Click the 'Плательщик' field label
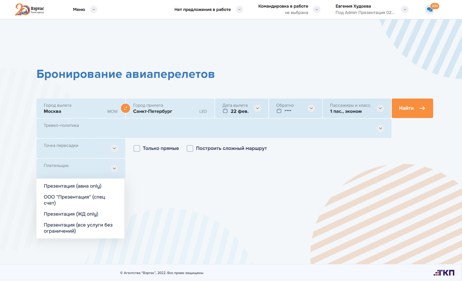 (56, 165)
